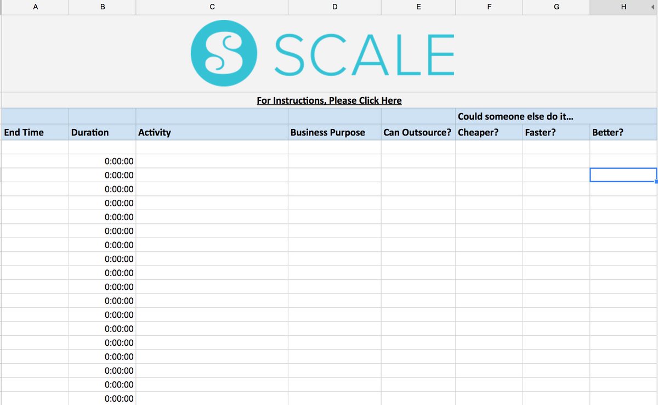Viewport: 658px width, 405px height.
Task: Click the 'Business Purpose' header cell
Action: [x=335, y=132]
